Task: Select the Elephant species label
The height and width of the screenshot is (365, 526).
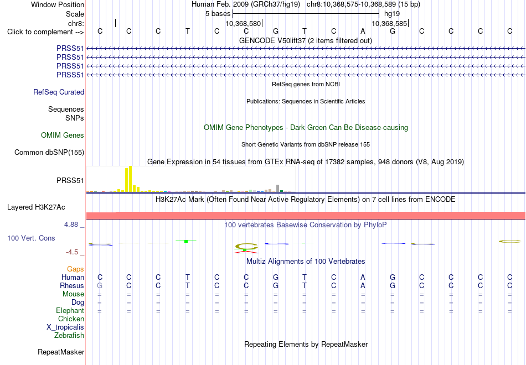Action: pyautogui.click(x=70, y=310)
